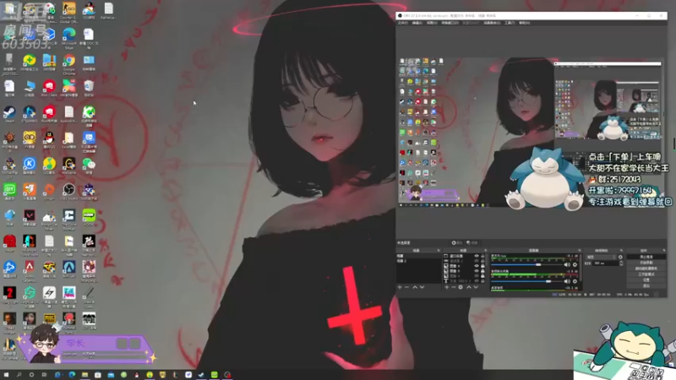The height and width of the screenshot is (380, 676).
Task: Open the QQ penguin desktop shortcut
Action: (49, 138)
